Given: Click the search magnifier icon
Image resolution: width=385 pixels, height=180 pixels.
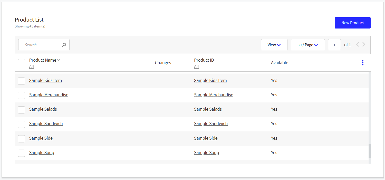Looking at the screenshot, I should coord(64,44).
